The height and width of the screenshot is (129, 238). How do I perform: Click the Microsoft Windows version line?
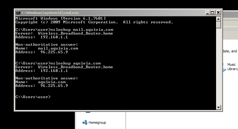point(60,18)
